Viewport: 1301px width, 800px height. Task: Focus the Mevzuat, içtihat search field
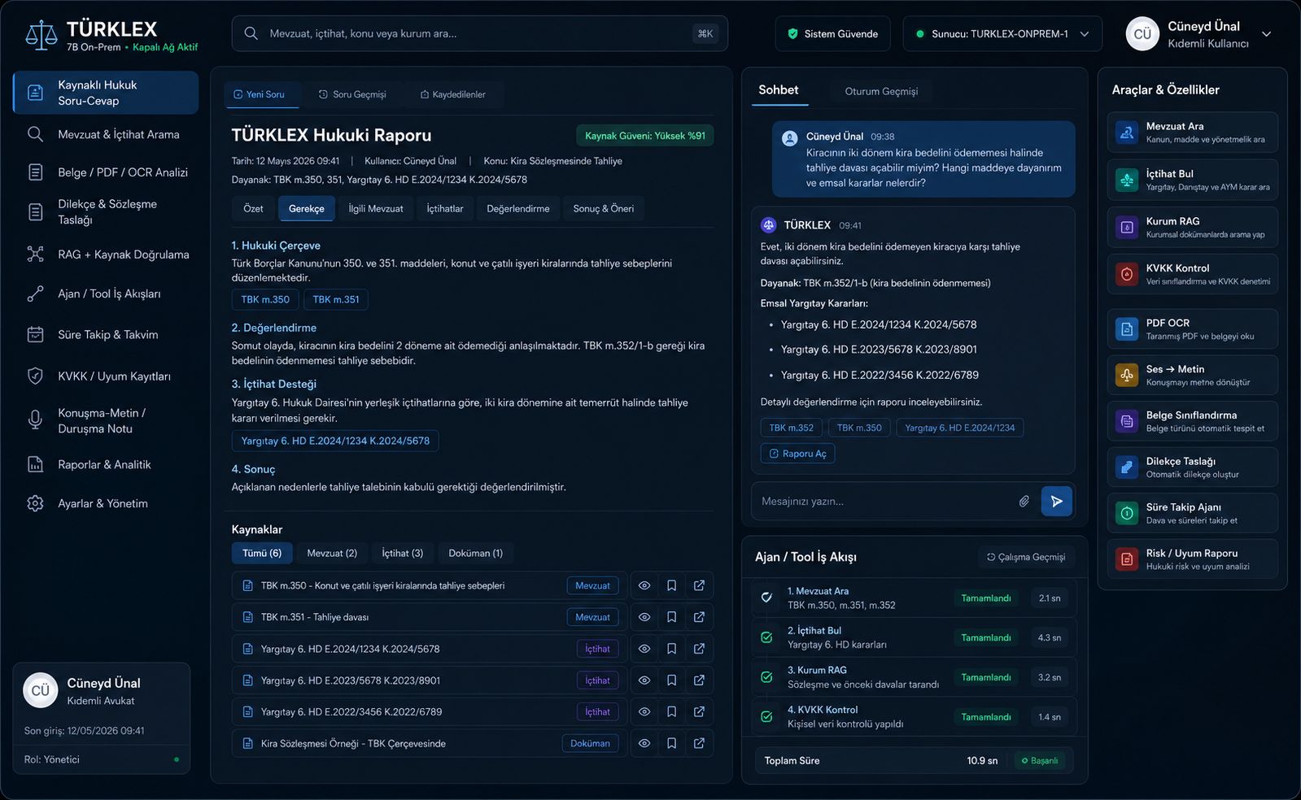[479, 34]
